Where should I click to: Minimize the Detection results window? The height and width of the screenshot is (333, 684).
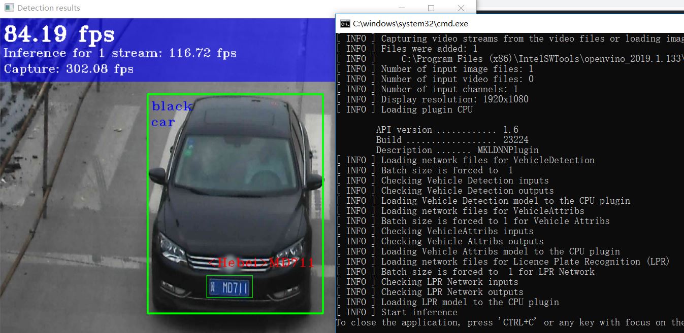click(x=402, y=8)
